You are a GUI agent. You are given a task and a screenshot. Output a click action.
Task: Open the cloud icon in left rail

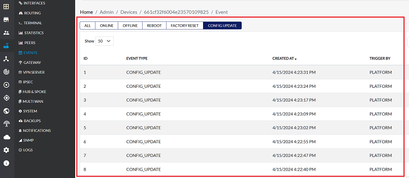point(6,137)
